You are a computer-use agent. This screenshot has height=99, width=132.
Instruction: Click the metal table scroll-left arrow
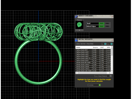point(76,73)
